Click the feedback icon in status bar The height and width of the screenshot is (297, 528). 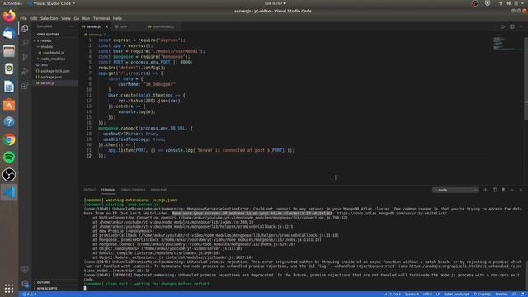coord(513,295)
